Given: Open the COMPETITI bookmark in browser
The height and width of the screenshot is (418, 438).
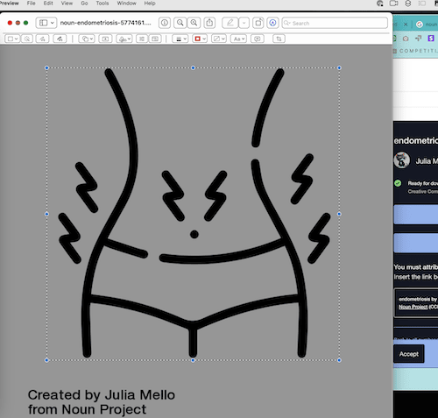Looking at the screenshot, I should [416, 51].
